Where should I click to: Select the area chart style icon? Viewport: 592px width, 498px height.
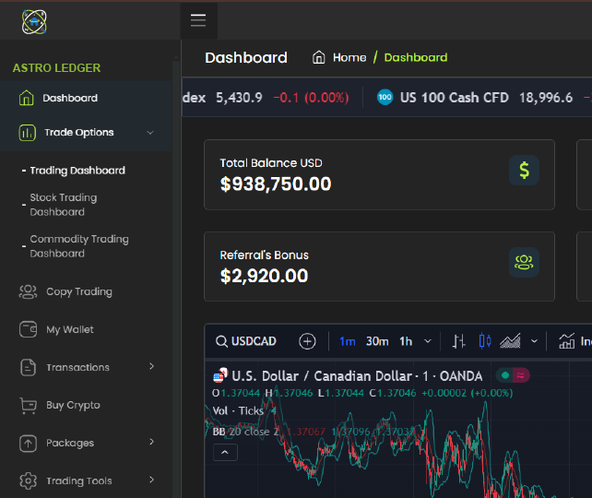(511, 341)
